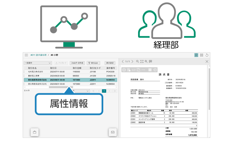Open row menu dots for 毛利電力株式会社
This screenshot has width=233, height=146.
pos(24,72)
